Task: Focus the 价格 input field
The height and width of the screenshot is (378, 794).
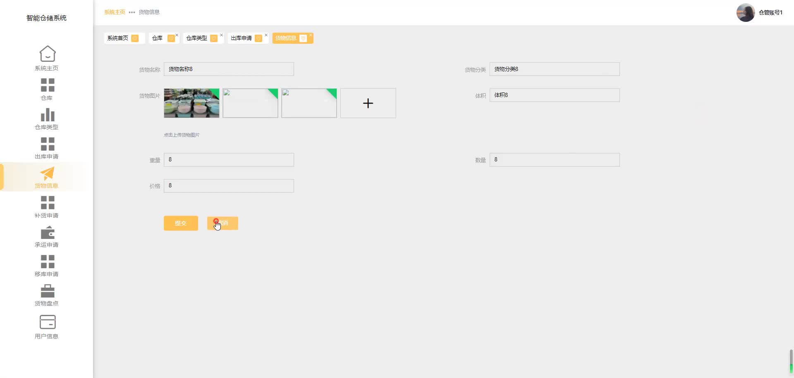Action: [229, 186]
